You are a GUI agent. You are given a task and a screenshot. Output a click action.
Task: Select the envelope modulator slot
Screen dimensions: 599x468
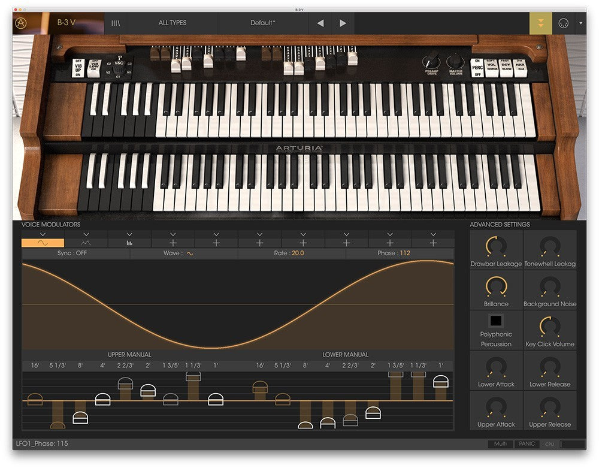86,243
